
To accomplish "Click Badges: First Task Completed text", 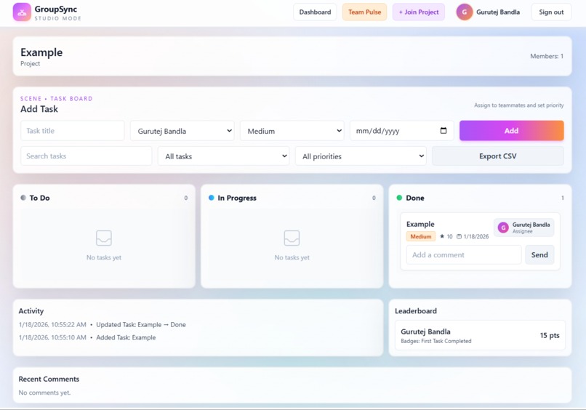I will point(436,341).
